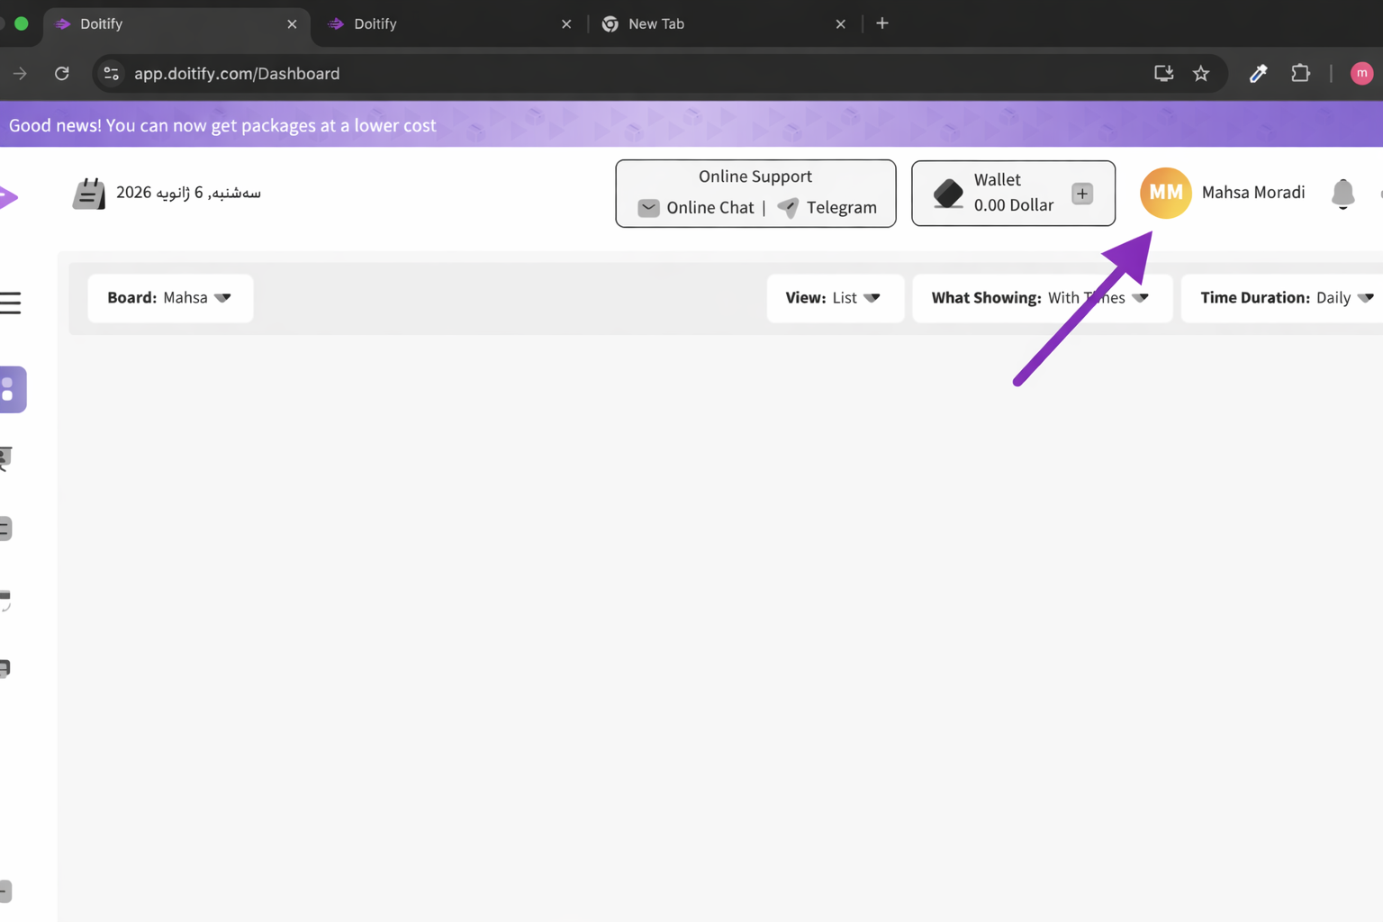Click the Online Support heading text
This screenshot has height=922, width=1383.
[x=755, y=176]
